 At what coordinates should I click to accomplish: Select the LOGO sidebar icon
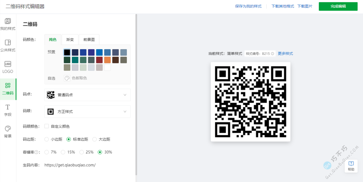click(8, 64)
